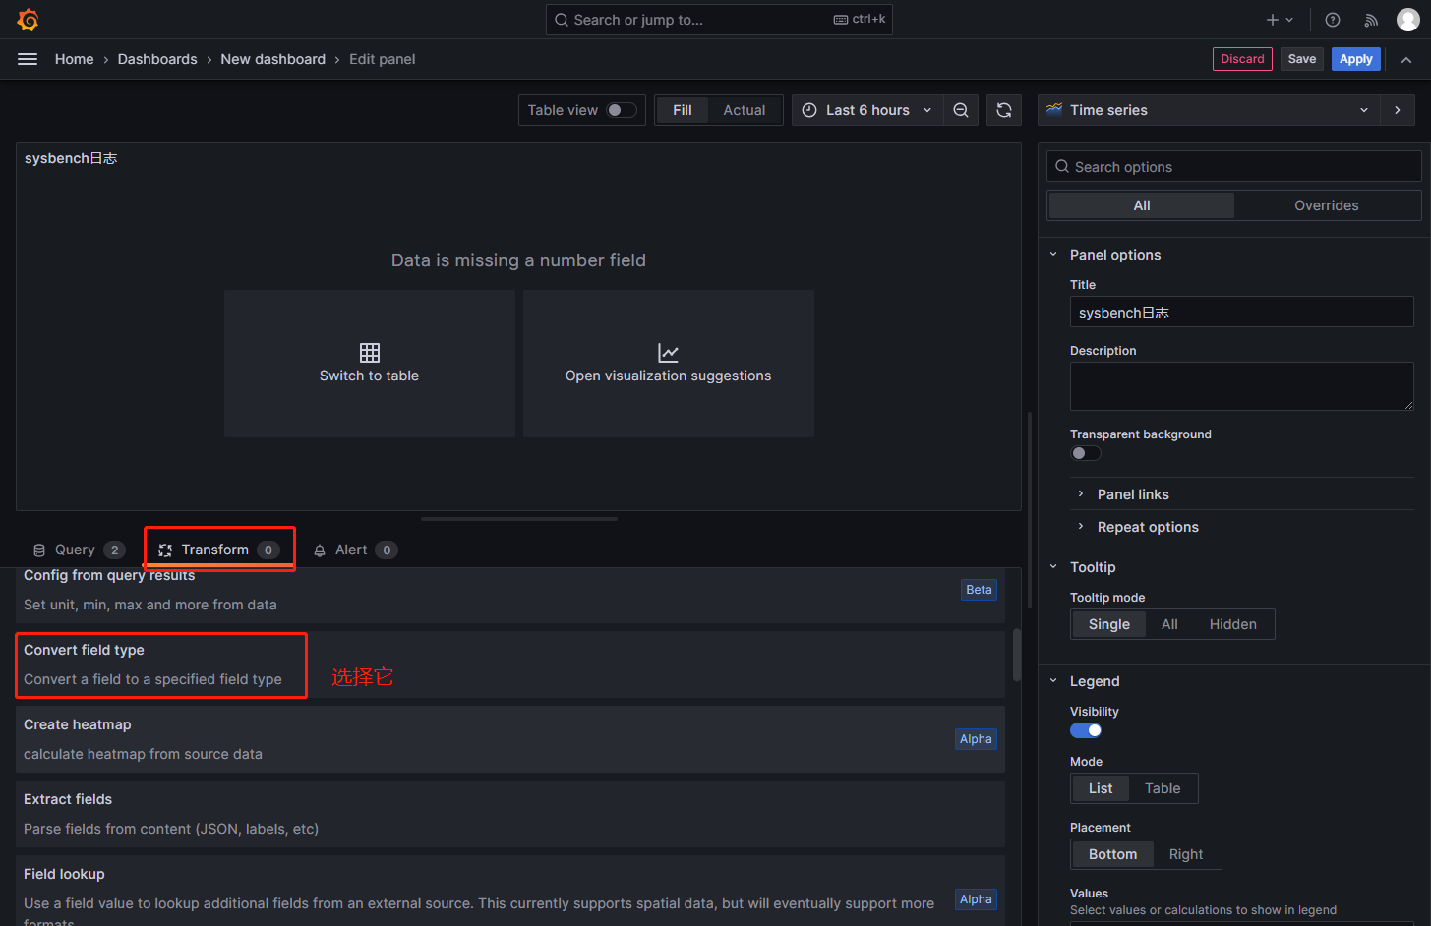Image resolution: width=1431 pixels, height=926 pixels.
Task: Click the Search options input field
Action: [x=1234, y=167]
